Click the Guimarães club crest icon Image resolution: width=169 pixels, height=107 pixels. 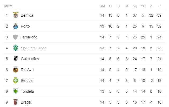(15, 59)
